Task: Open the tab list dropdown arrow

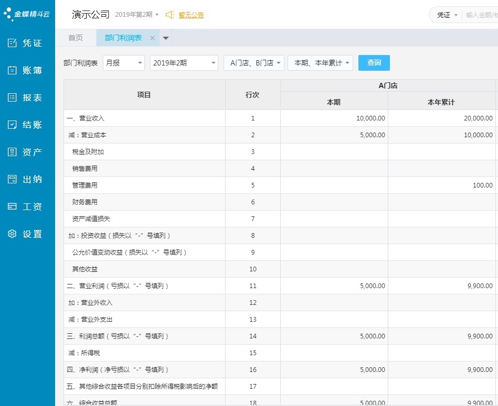Action: coord(166,38)
